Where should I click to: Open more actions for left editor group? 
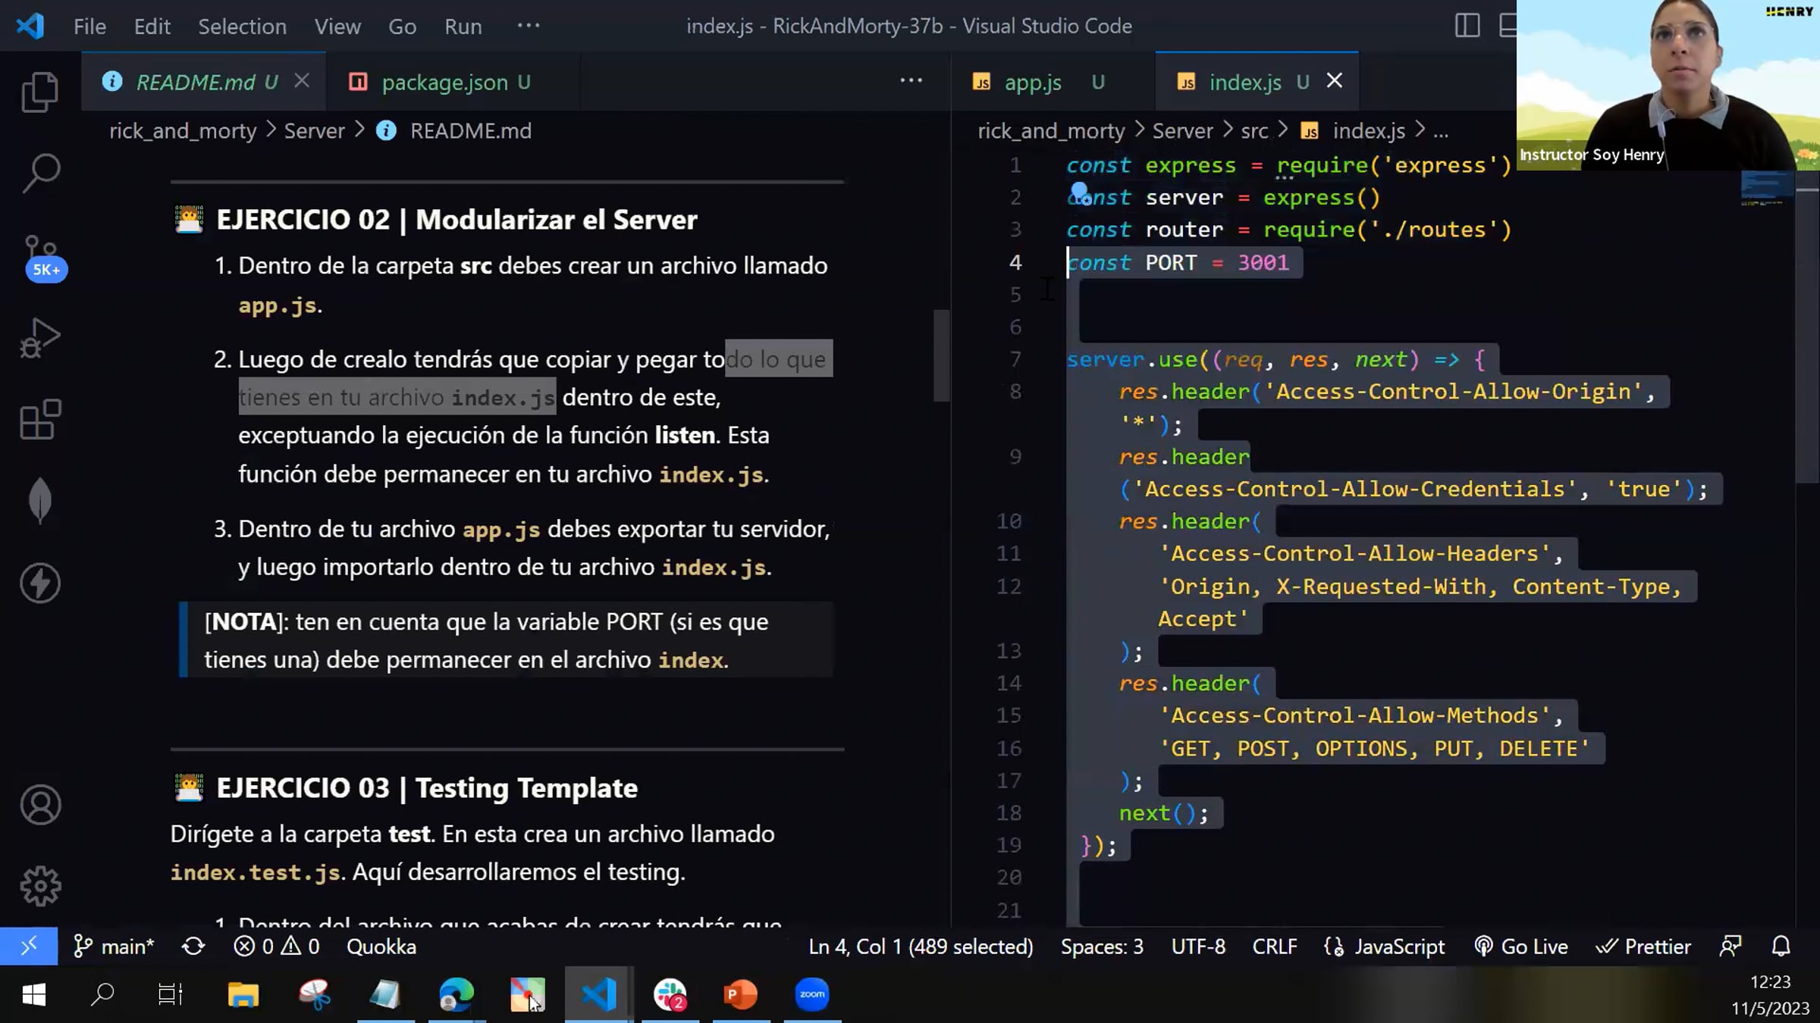911,81
